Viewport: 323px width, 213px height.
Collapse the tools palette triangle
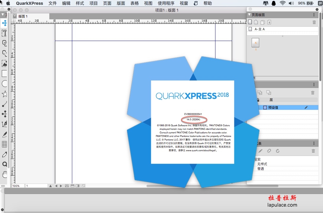coord(2,15)
